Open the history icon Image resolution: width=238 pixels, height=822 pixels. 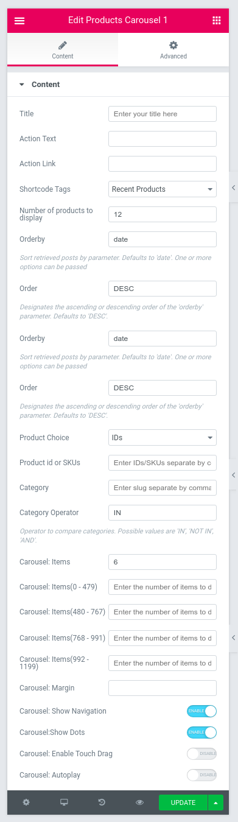tap(102, 803)
